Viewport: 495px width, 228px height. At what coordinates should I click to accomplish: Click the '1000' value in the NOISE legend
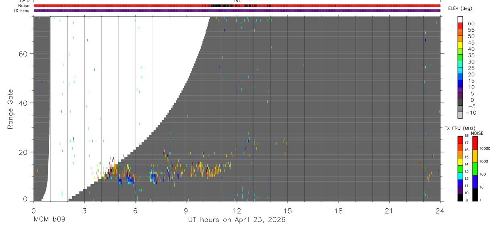483,162
